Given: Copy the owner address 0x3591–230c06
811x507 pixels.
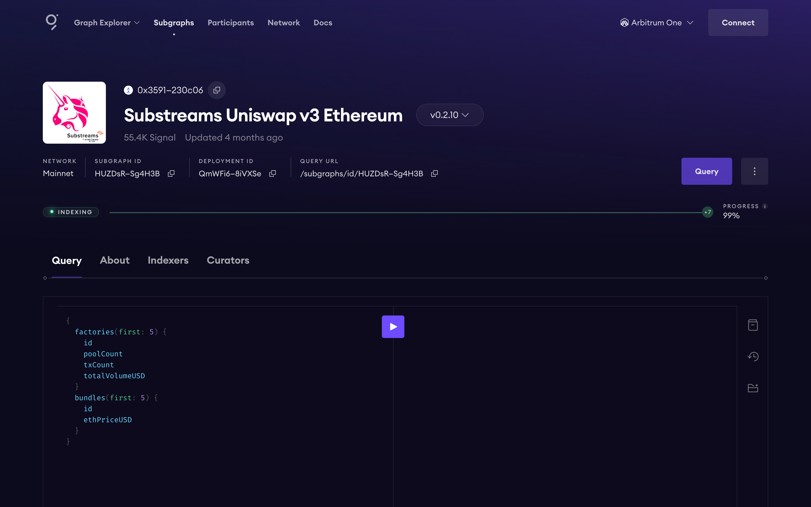Looking at the screenshot, I should [x=217, y=90].
